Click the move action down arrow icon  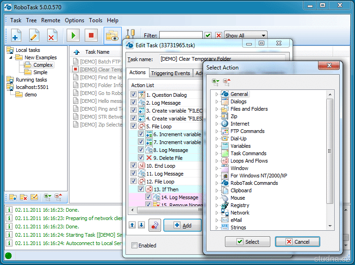(142, 225)
